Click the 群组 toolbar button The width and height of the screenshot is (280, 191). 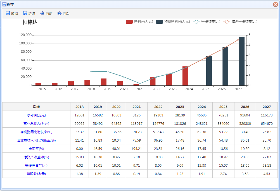point(29,13)
